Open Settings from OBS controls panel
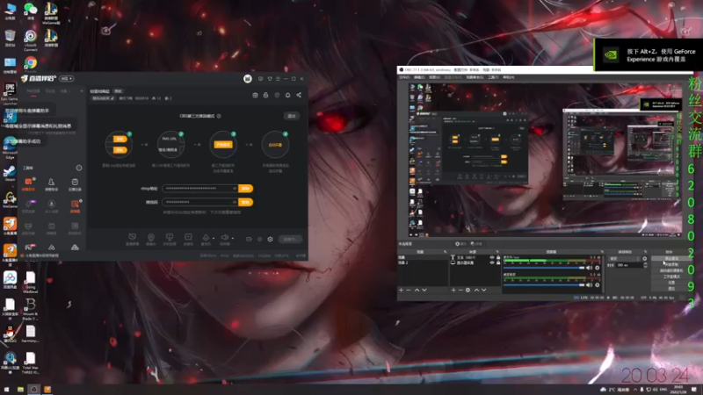 click(670, 283)
